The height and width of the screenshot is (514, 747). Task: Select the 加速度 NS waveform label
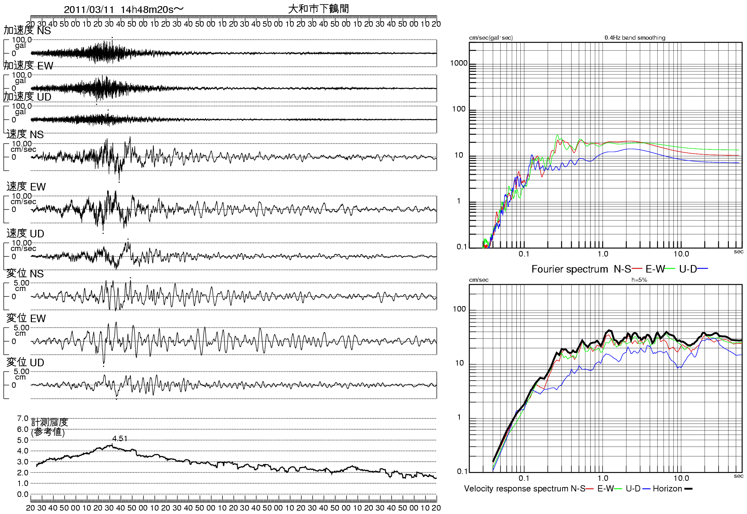click(x=27, y=30)
